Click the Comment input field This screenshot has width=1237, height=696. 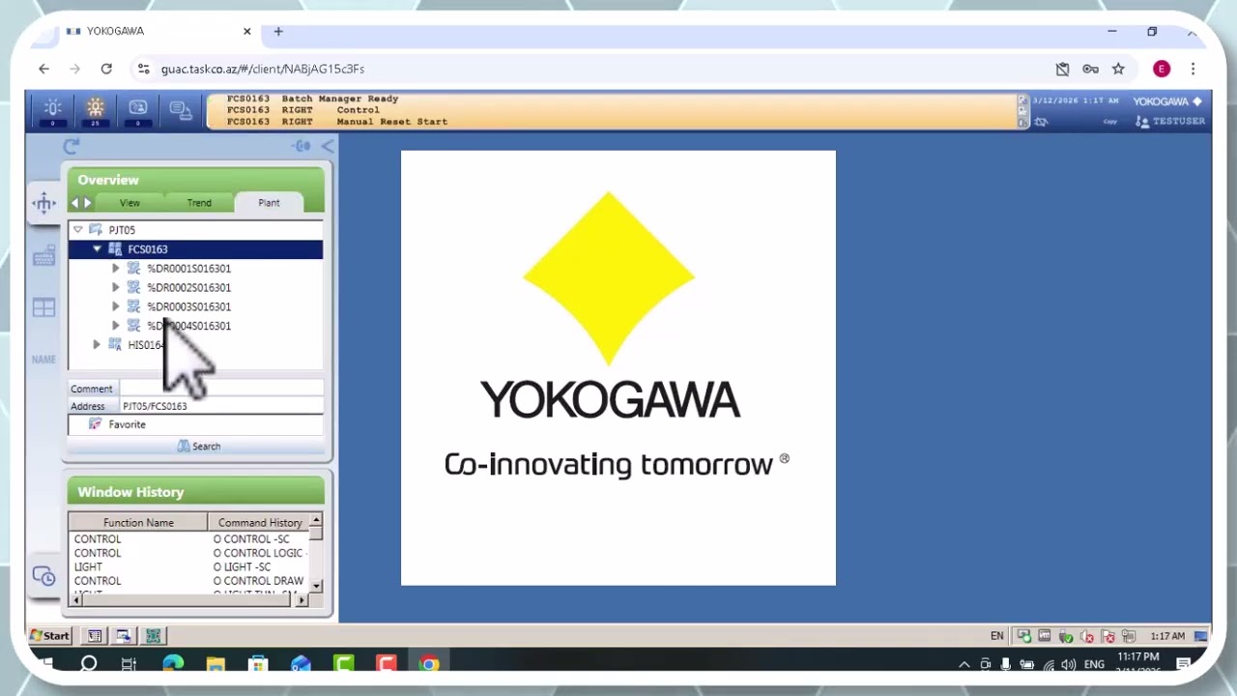pos(221,389)
